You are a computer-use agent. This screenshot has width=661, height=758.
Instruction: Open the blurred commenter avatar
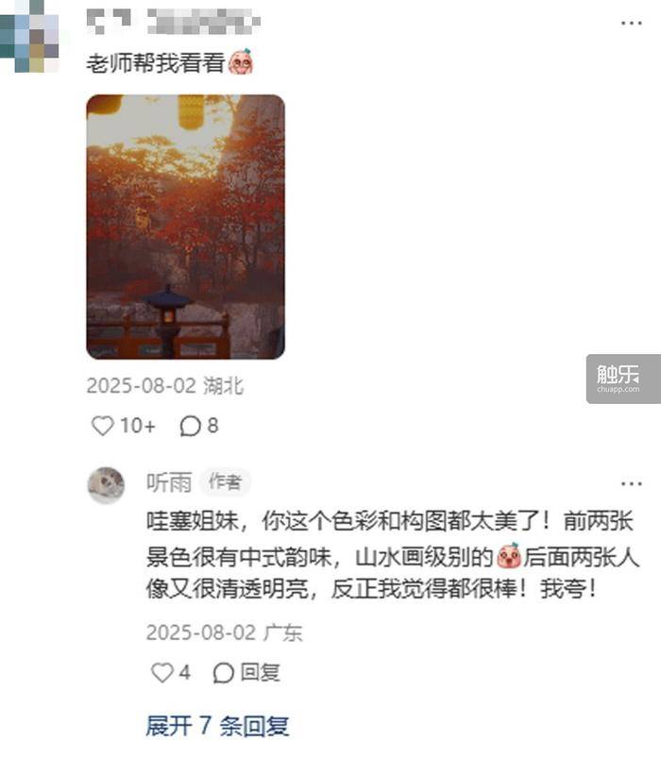pyautogui.click(x=30, y=36)
